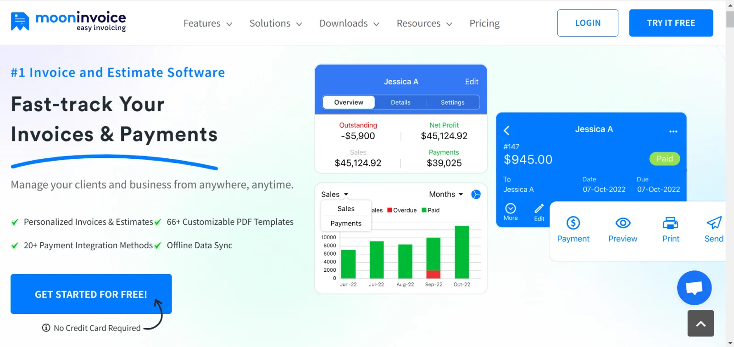Open the three-dot menu on invoice card
The height and width of the screenshot is (347, 734).
pos(673,131)
